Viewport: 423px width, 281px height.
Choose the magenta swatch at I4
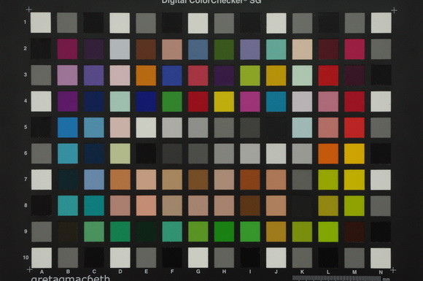point(250,101)
